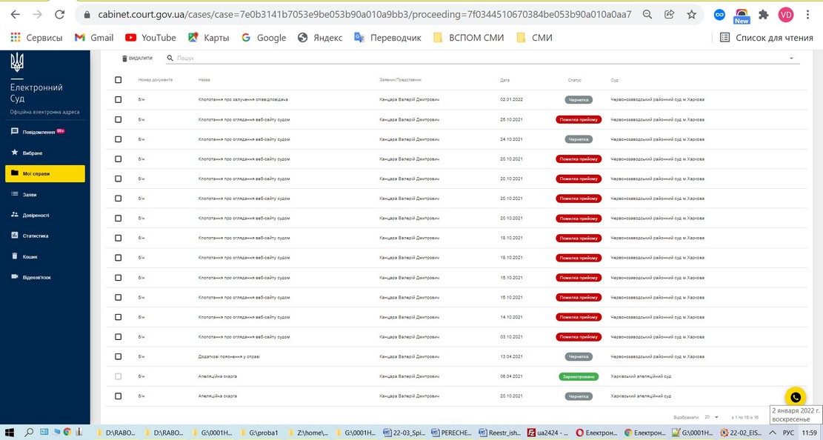Open the Google bookmark

tap(264, 37)
